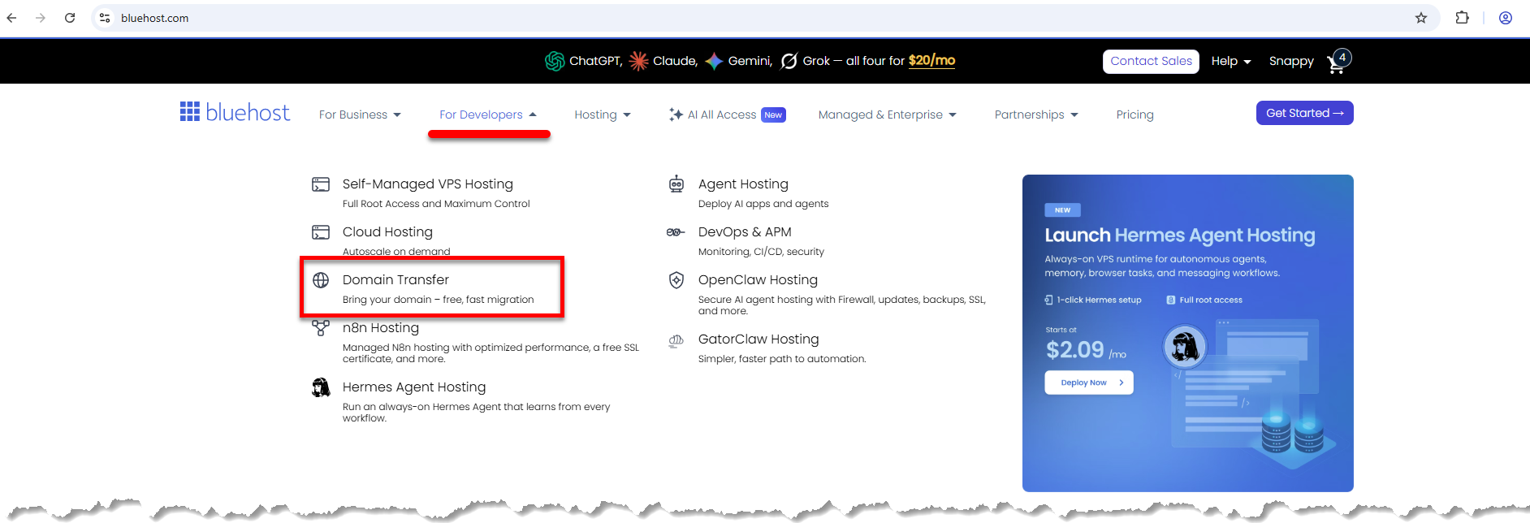Click "Full Root Access and Maximum Control" text

[436, 204]
